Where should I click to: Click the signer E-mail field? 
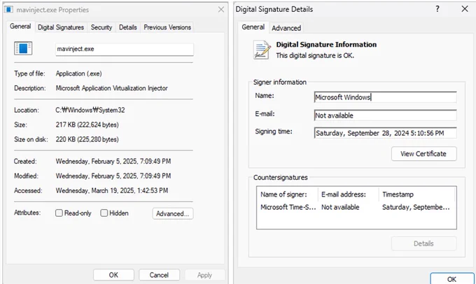click(x=385, y=115)
